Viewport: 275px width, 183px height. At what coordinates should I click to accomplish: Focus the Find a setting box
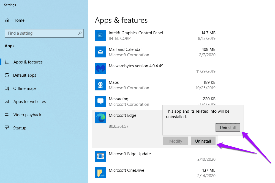(x=44, y=33)
